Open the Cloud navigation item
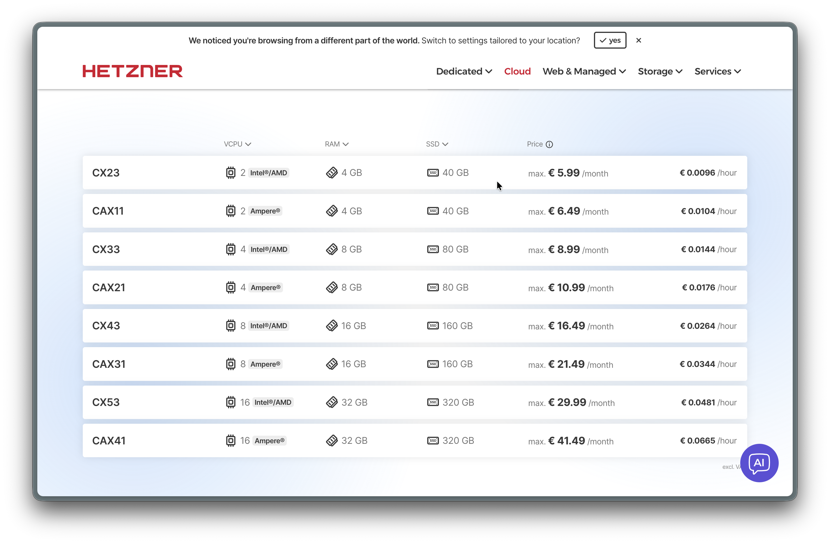 click(517, 71)
